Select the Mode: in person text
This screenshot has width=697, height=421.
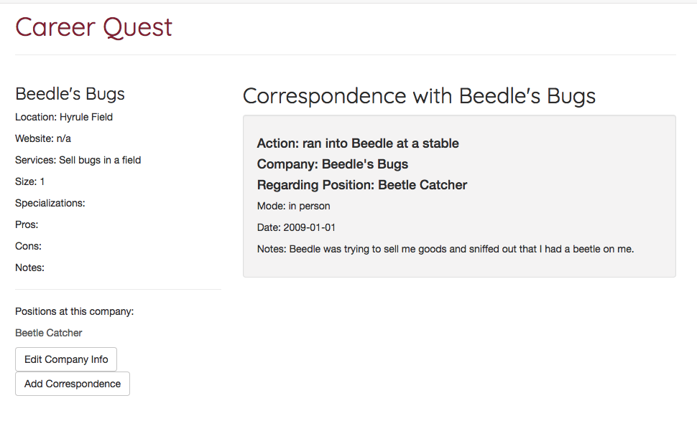coord(294,207)
